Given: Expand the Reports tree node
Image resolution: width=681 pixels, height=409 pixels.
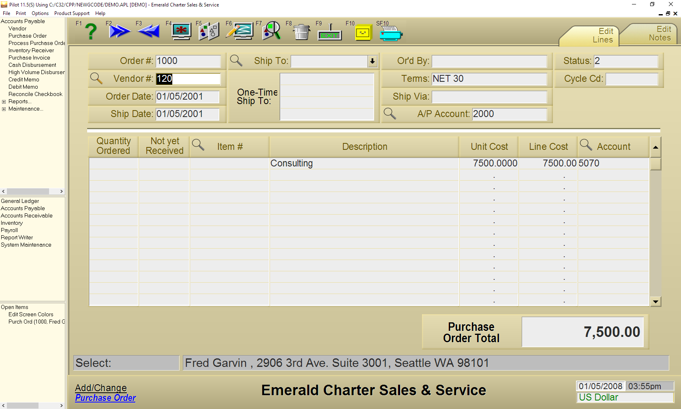Looking at the screenshot, I should [x=4, y=102].
